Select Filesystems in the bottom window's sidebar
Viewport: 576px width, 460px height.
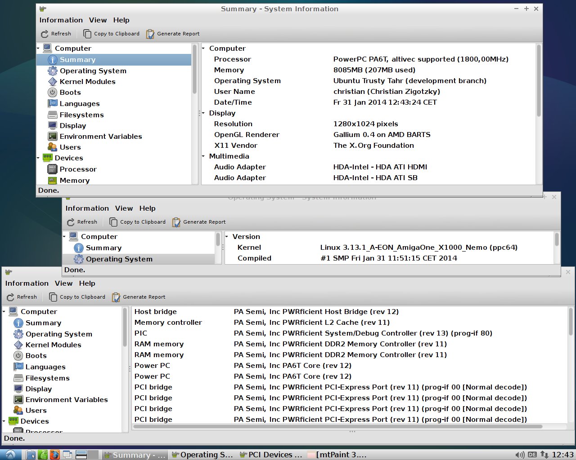coord(47,378)
